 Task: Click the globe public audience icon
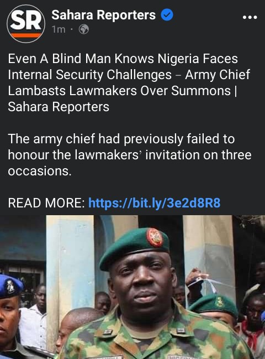[x=84, y=29]
